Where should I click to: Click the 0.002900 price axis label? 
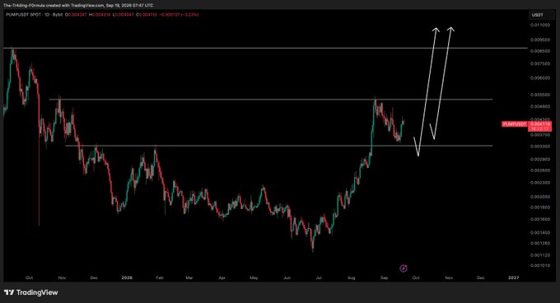(540, 159)
